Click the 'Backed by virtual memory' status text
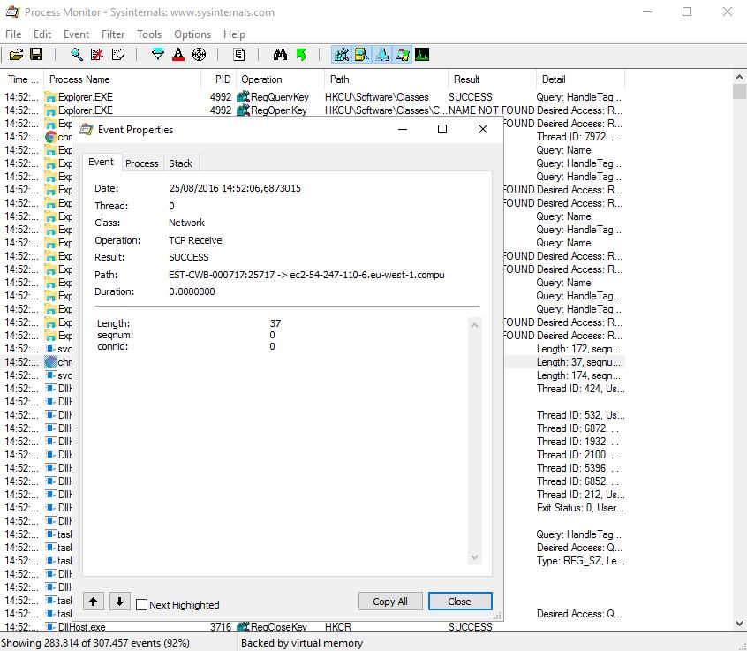This screenshot has width=747, height=651. pyautogui.click(x=302, y=643)
